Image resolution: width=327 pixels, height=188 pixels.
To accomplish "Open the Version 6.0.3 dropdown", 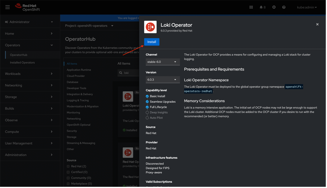I will (163, 80).
